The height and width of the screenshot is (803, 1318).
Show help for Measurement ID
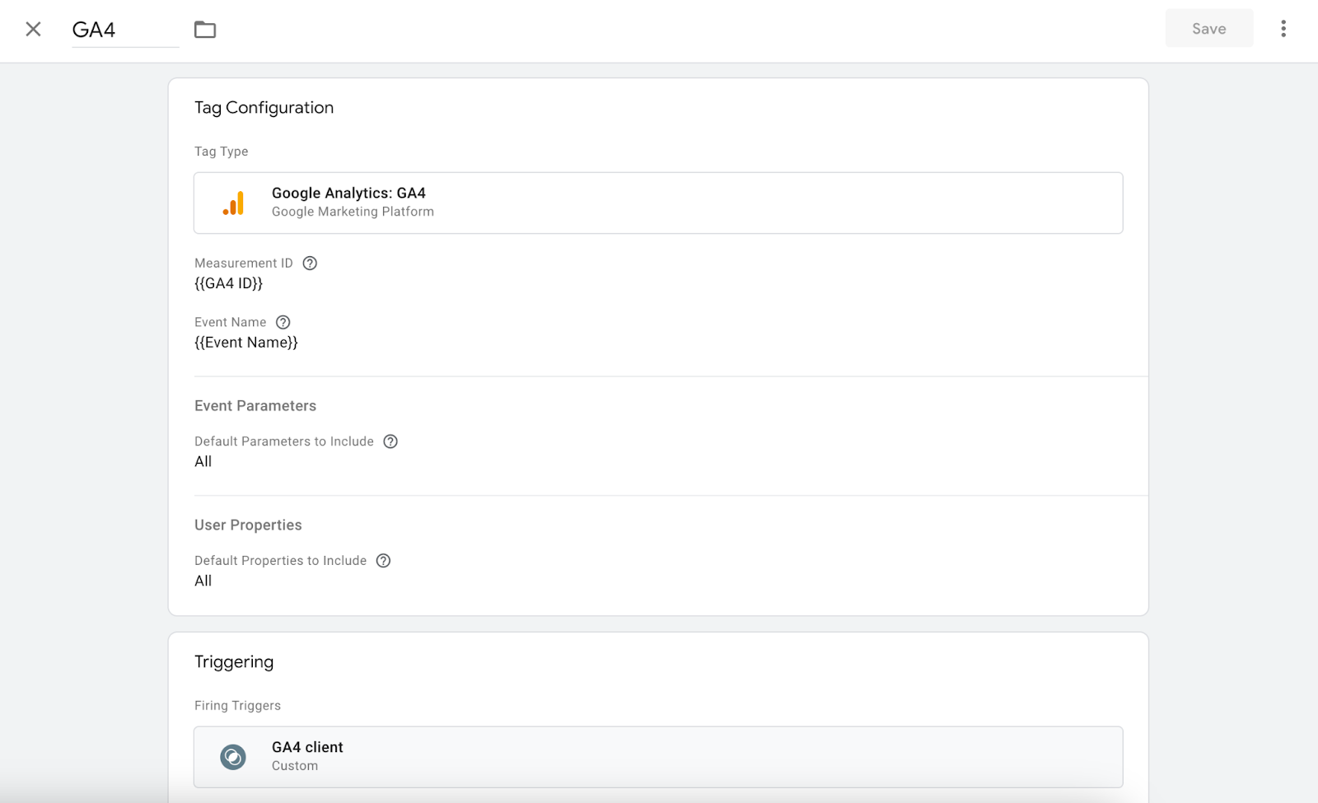310,264
